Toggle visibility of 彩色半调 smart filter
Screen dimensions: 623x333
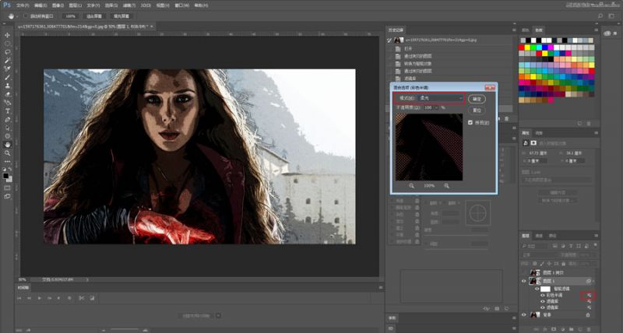click(x=544, y=295)
